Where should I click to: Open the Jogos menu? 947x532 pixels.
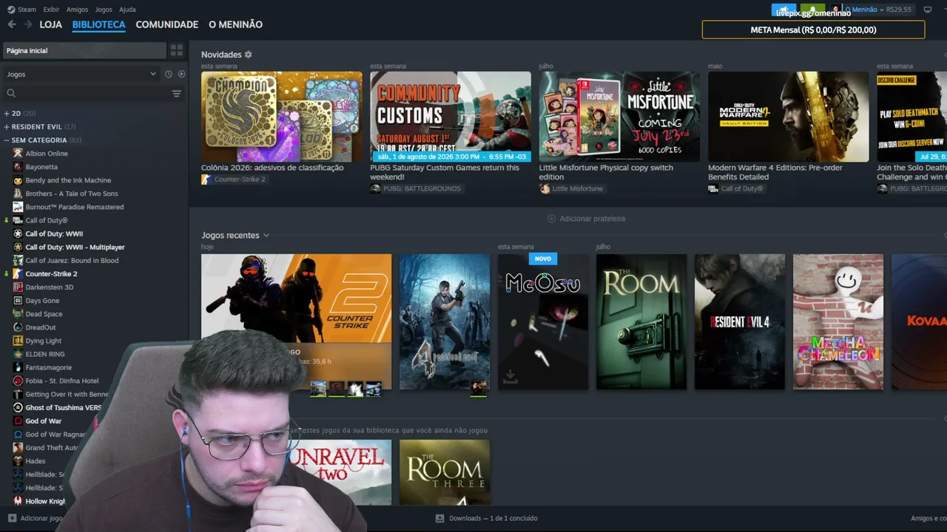(x=104, y=10)
